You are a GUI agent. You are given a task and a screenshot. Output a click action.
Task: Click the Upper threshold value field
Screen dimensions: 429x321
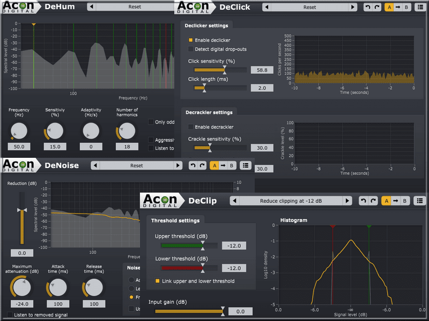click(x=234, y=246)
